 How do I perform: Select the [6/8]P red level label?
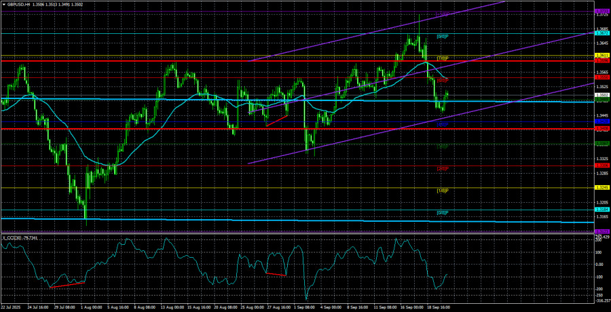tap(441, 81)
